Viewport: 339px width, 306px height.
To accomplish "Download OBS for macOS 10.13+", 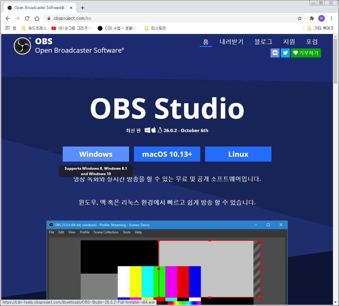I will point(167,154).
